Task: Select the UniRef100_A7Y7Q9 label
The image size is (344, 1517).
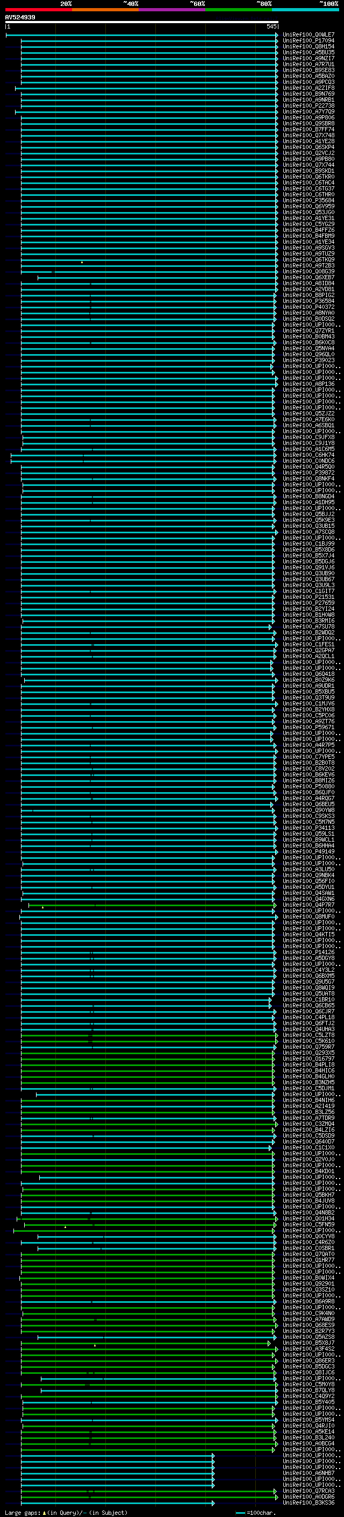Action: [308, 112]
